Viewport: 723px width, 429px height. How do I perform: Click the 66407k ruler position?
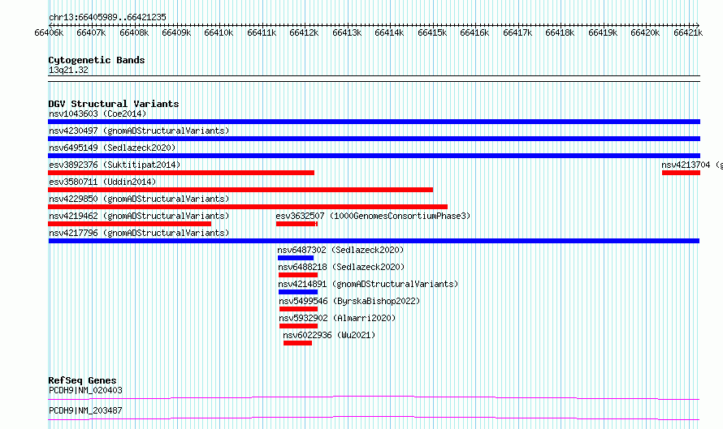click(x=91, y=32)
